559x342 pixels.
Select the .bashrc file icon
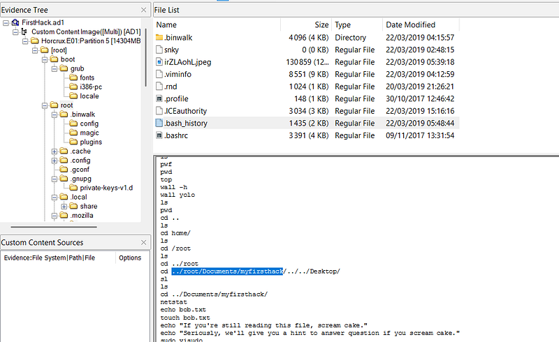coord(159,135)
